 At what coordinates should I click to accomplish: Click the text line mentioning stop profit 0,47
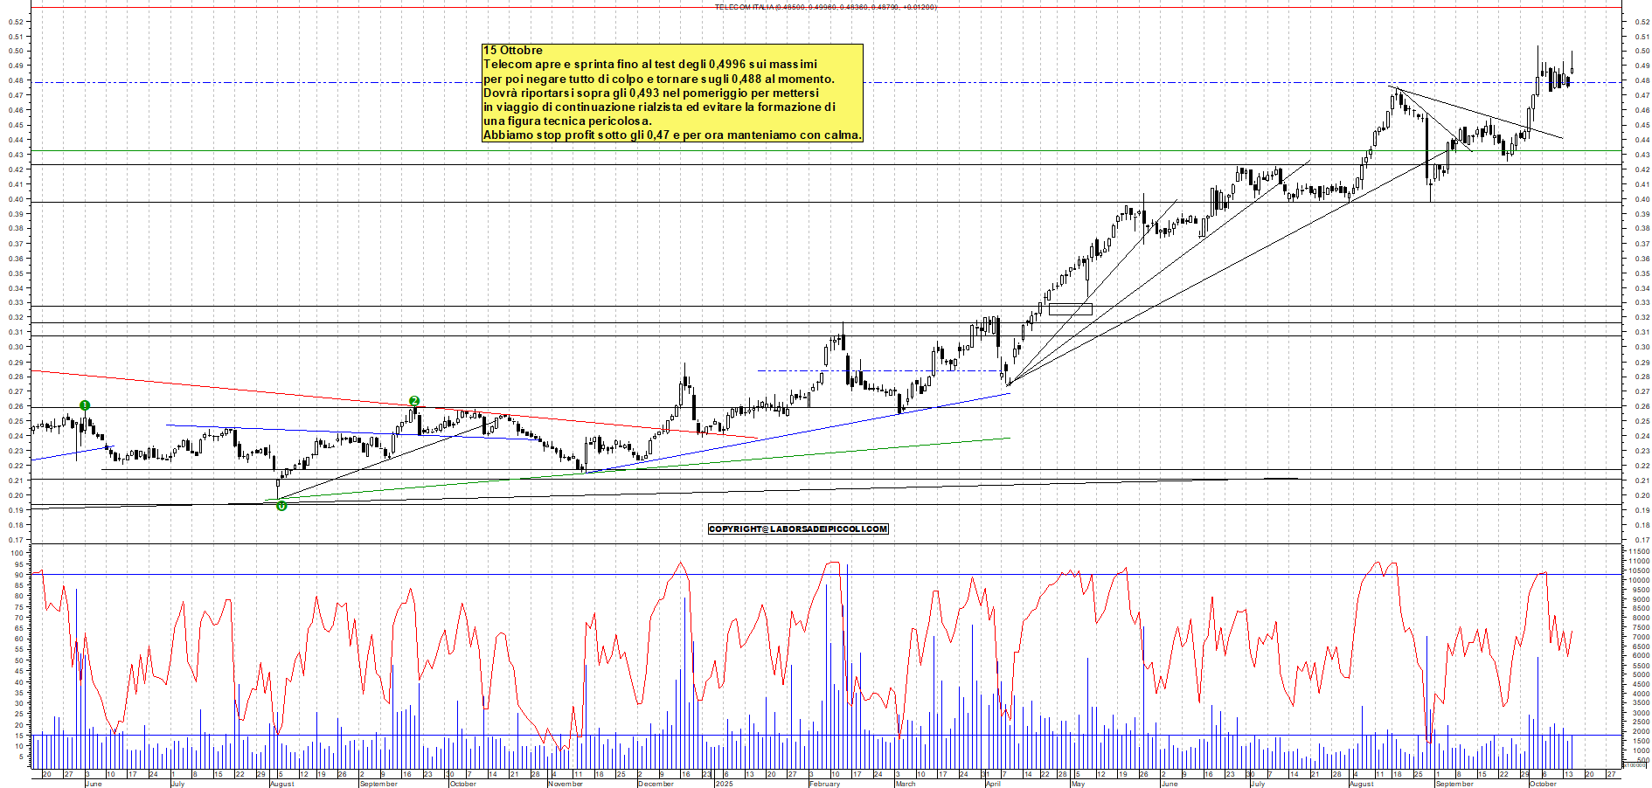(672, 135)
